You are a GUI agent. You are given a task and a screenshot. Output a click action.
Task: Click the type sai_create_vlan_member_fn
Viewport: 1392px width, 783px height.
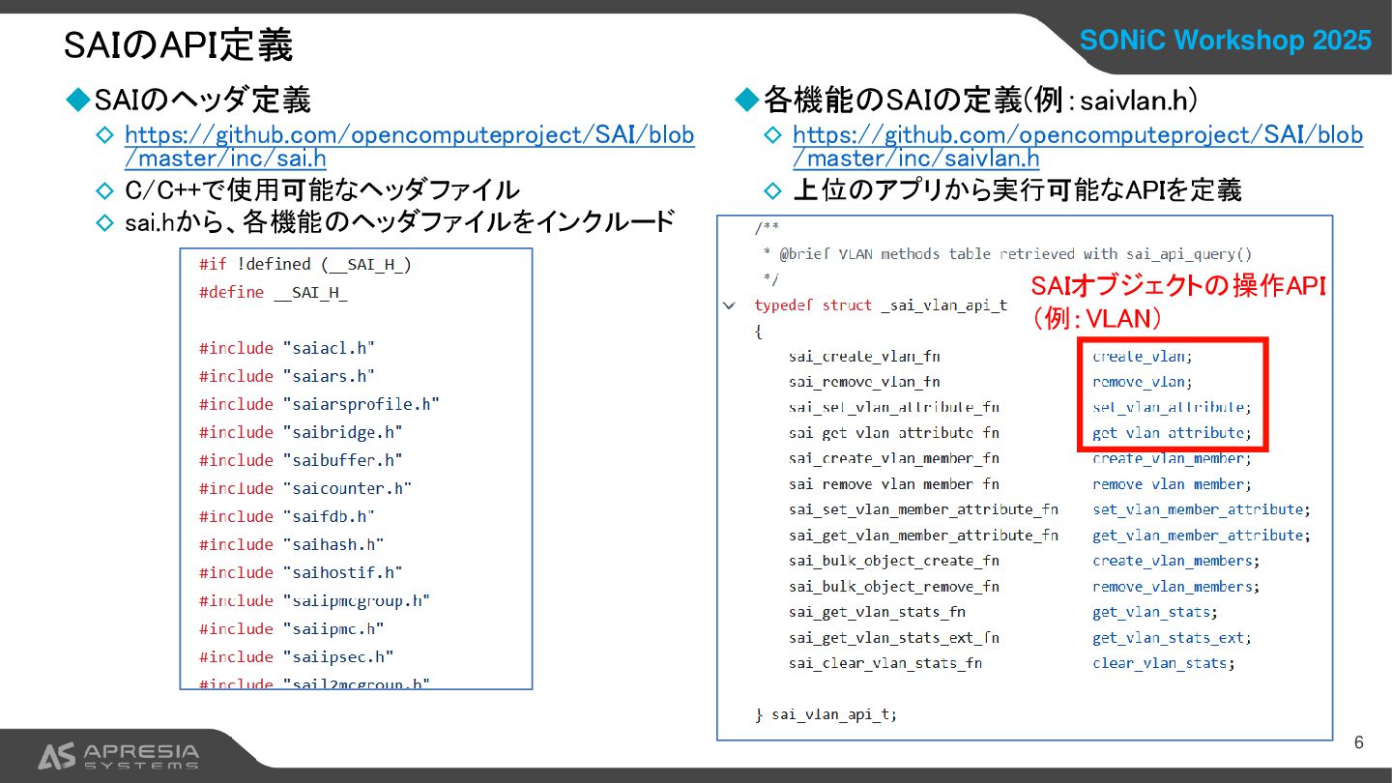[x=894, y=458]
